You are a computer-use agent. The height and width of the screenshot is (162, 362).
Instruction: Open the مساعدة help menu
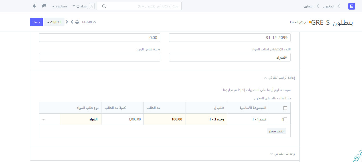(x=60, y=6)
